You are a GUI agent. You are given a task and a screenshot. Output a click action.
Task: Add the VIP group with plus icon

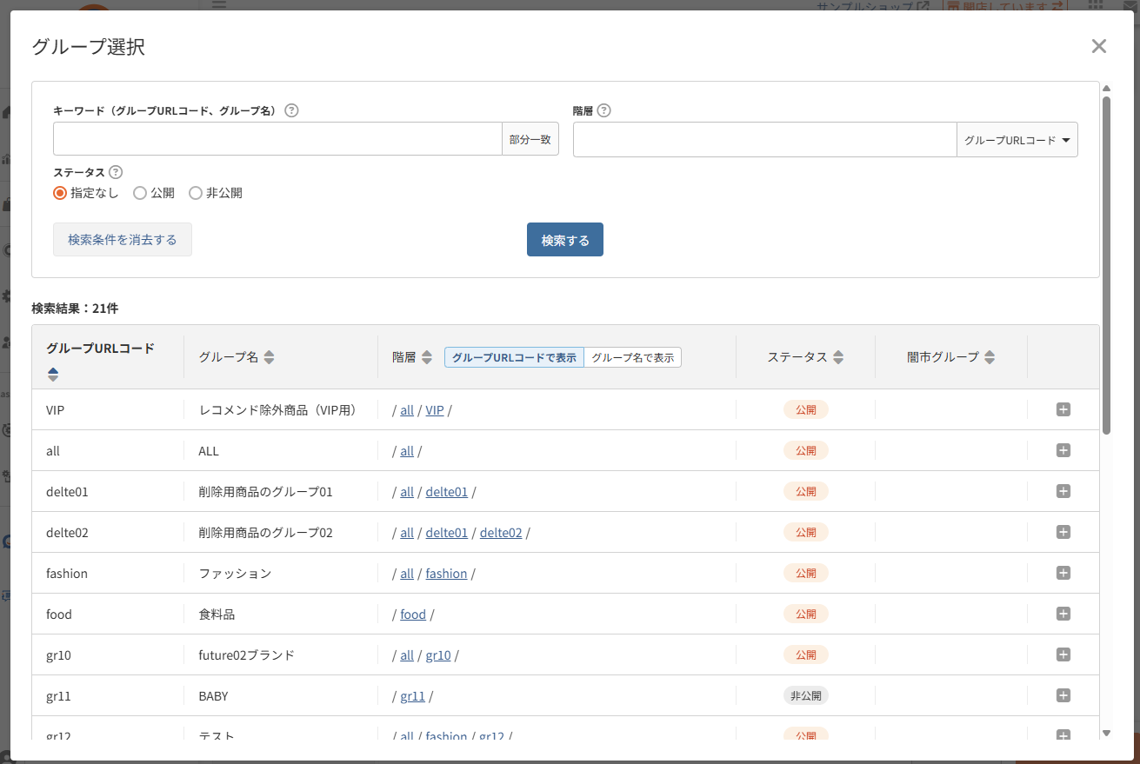pyautogui.click(x=1063, y=409)
